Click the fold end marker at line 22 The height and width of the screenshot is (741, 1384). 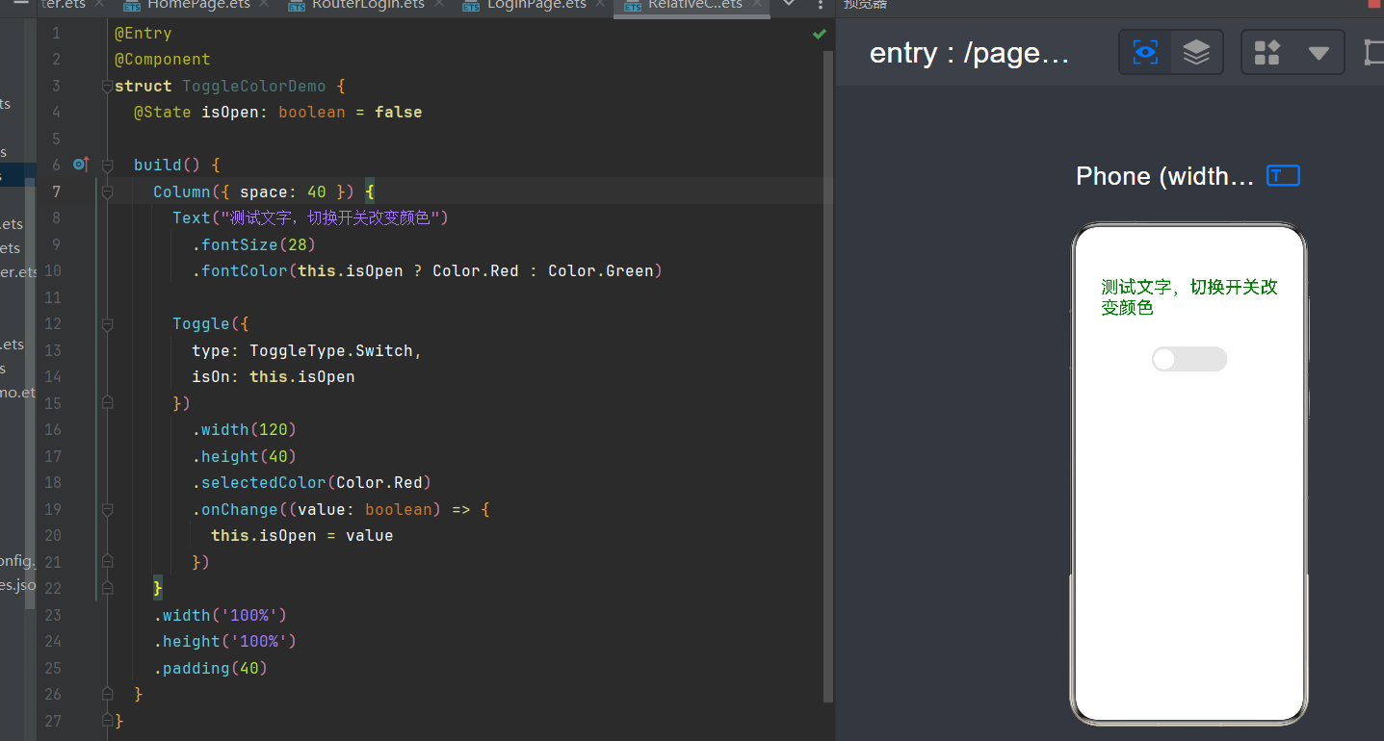(107, 588)
